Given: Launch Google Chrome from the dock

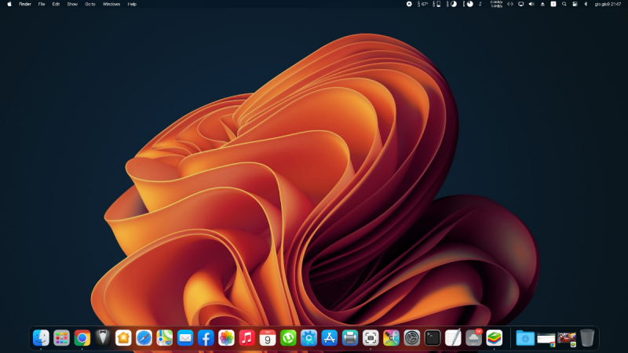Looking at the screenshot, I should [x=82, y=338].
